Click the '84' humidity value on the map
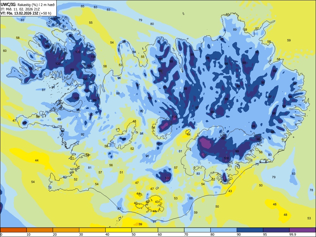 point(142,133)
